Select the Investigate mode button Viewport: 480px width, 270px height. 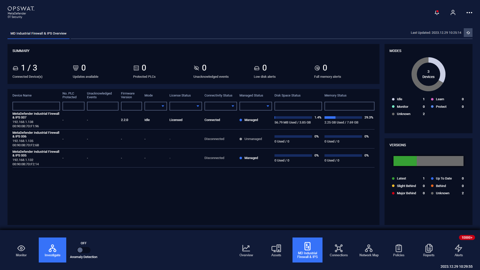(52, 250)
